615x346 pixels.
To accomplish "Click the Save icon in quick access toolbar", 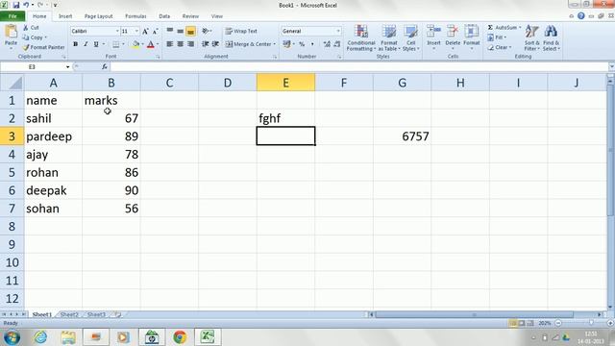I will click(x=16, y=5).
